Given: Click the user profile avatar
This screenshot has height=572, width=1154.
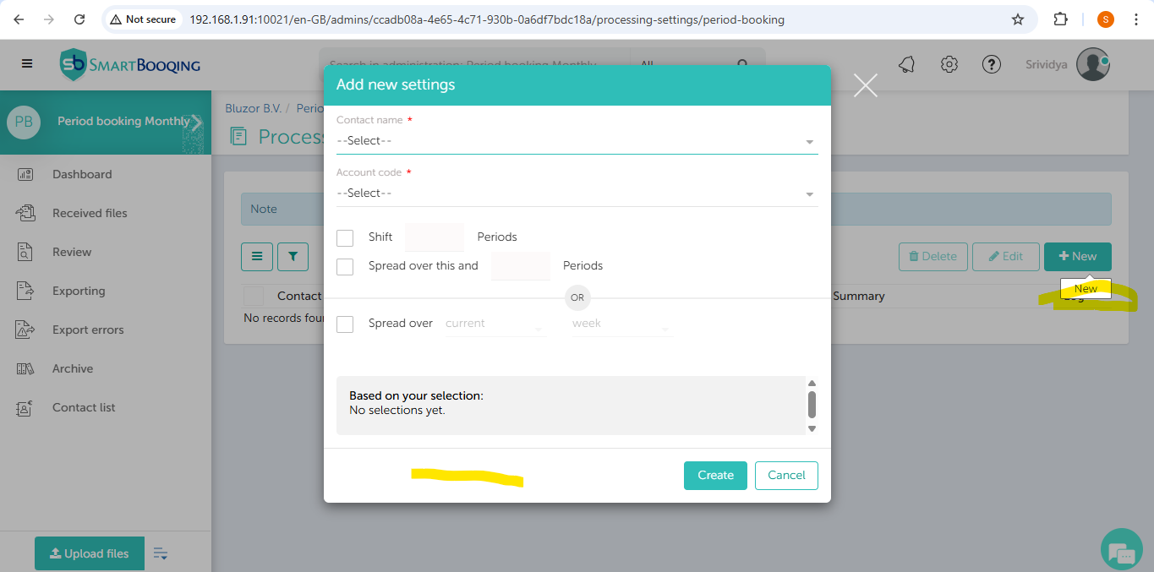Looking at the screenshot, I should point(1092,65).
